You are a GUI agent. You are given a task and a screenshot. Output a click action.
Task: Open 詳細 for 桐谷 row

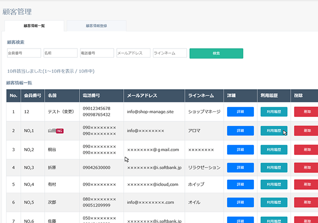(x=240, y=150)
